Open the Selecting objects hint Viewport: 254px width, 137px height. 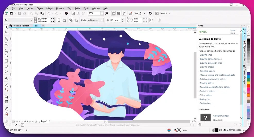[x=207, y=71]
